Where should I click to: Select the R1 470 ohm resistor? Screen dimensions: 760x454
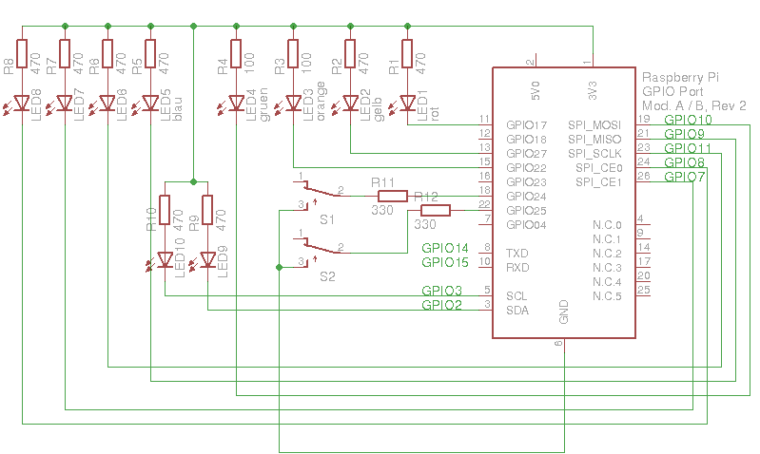click(408, 54)
